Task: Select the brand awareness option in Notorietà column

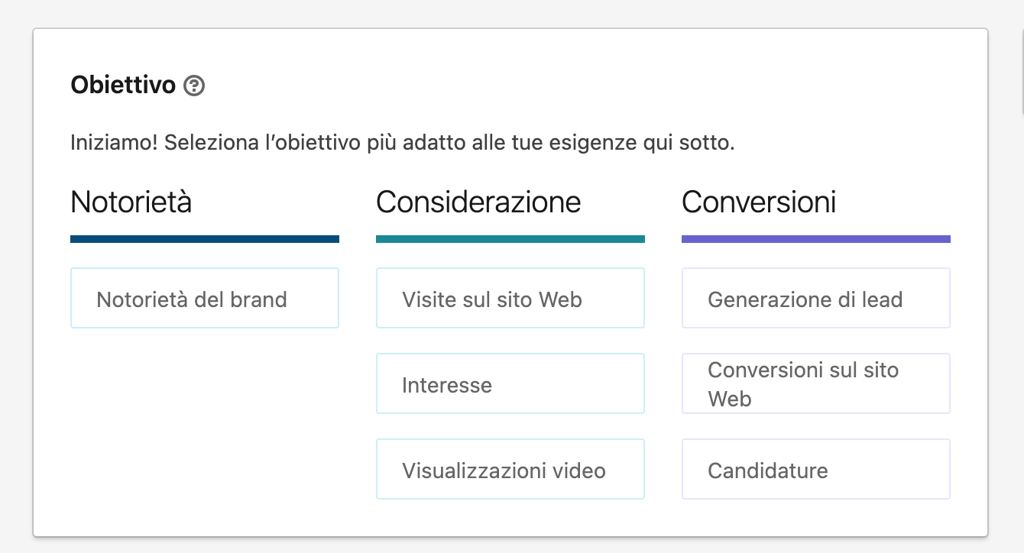Action: click(x=204, y=298)
